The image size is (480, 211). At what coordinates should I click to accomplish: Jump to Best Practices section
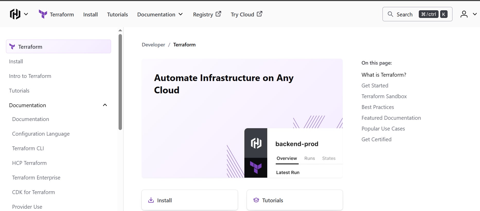[x=378, y=107]
